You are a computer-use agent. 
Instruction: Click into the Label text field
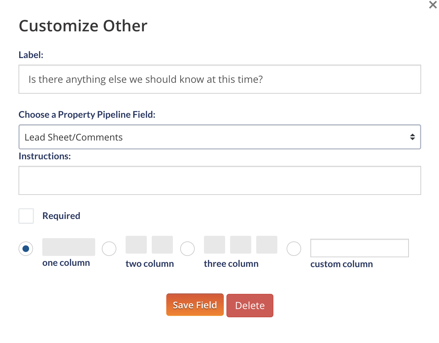tap(219, 79)
